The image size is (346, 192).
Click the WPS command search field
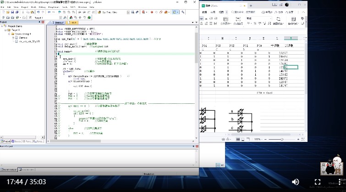pos(244,12)
